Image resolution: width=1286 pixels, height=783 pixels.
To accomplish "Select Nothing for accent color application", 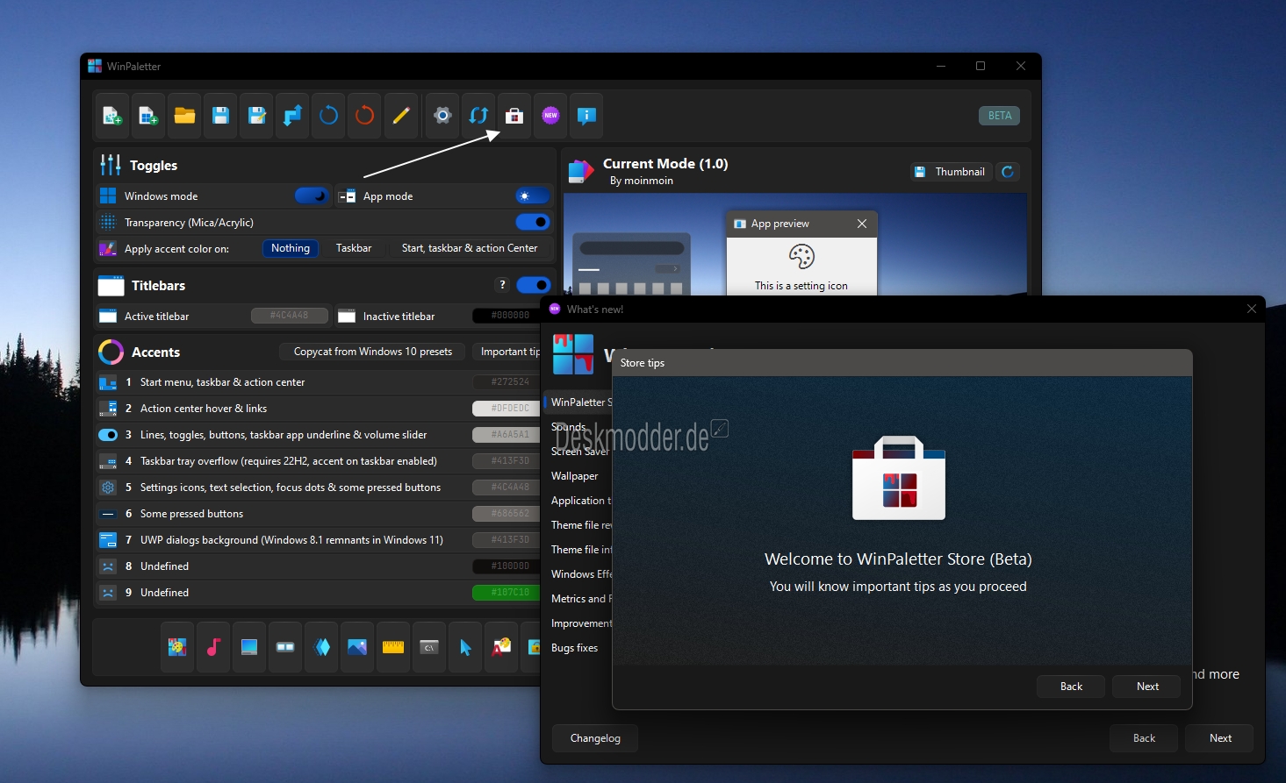I will 291,248.
